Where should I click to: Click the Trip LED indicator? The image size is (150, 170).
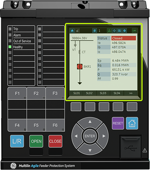coord(10,29)
